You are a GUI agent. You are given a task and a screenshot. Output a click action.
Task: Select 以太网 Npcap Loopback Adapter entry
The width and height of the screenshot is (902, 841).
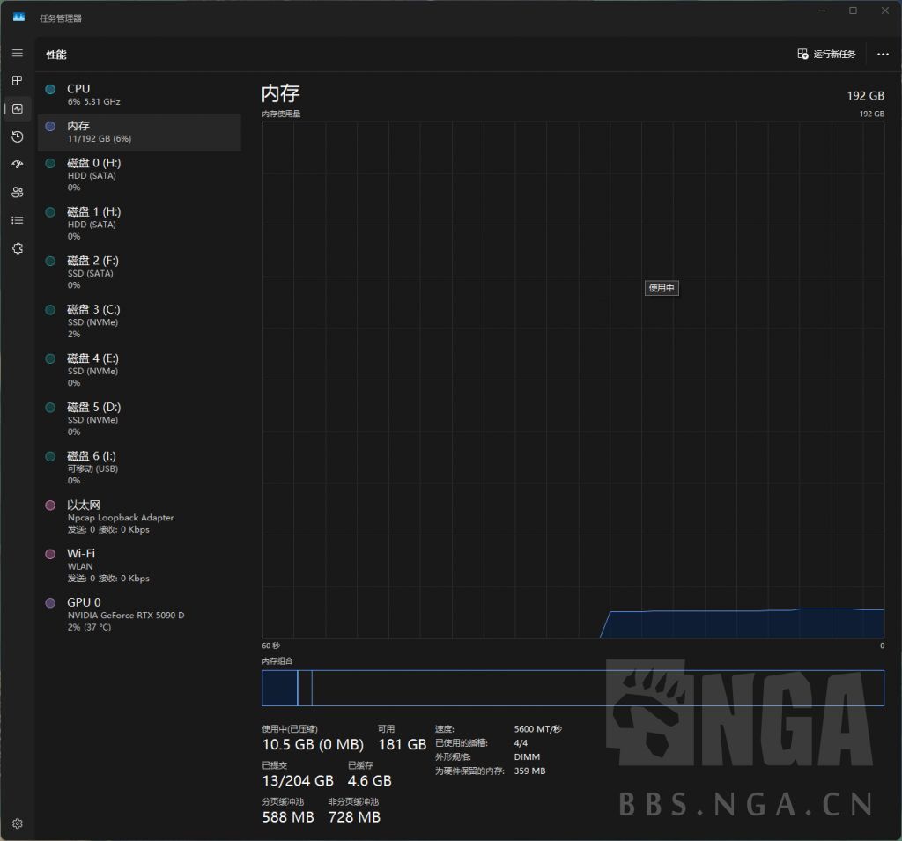click(139, 517)
